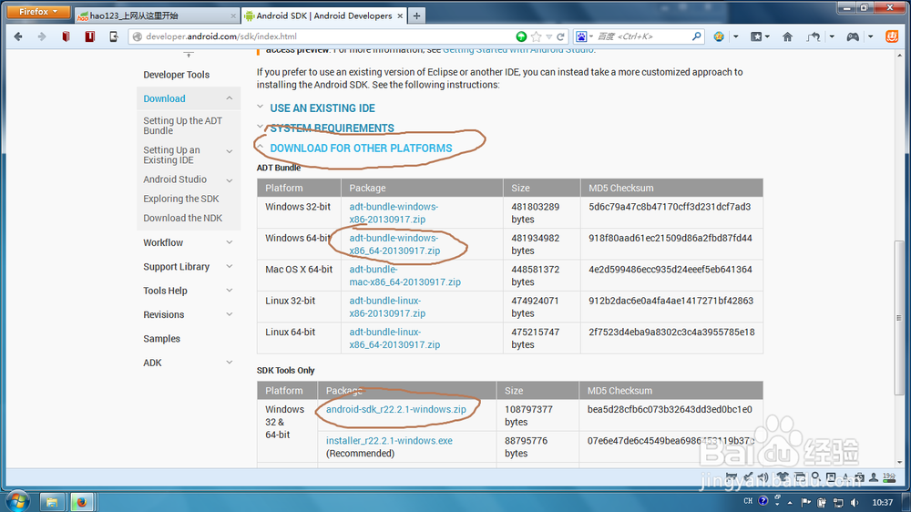The width and height of the screenshot is (911, 512).
Task: Click the browser forward arrow
Action: pos(41,36)
